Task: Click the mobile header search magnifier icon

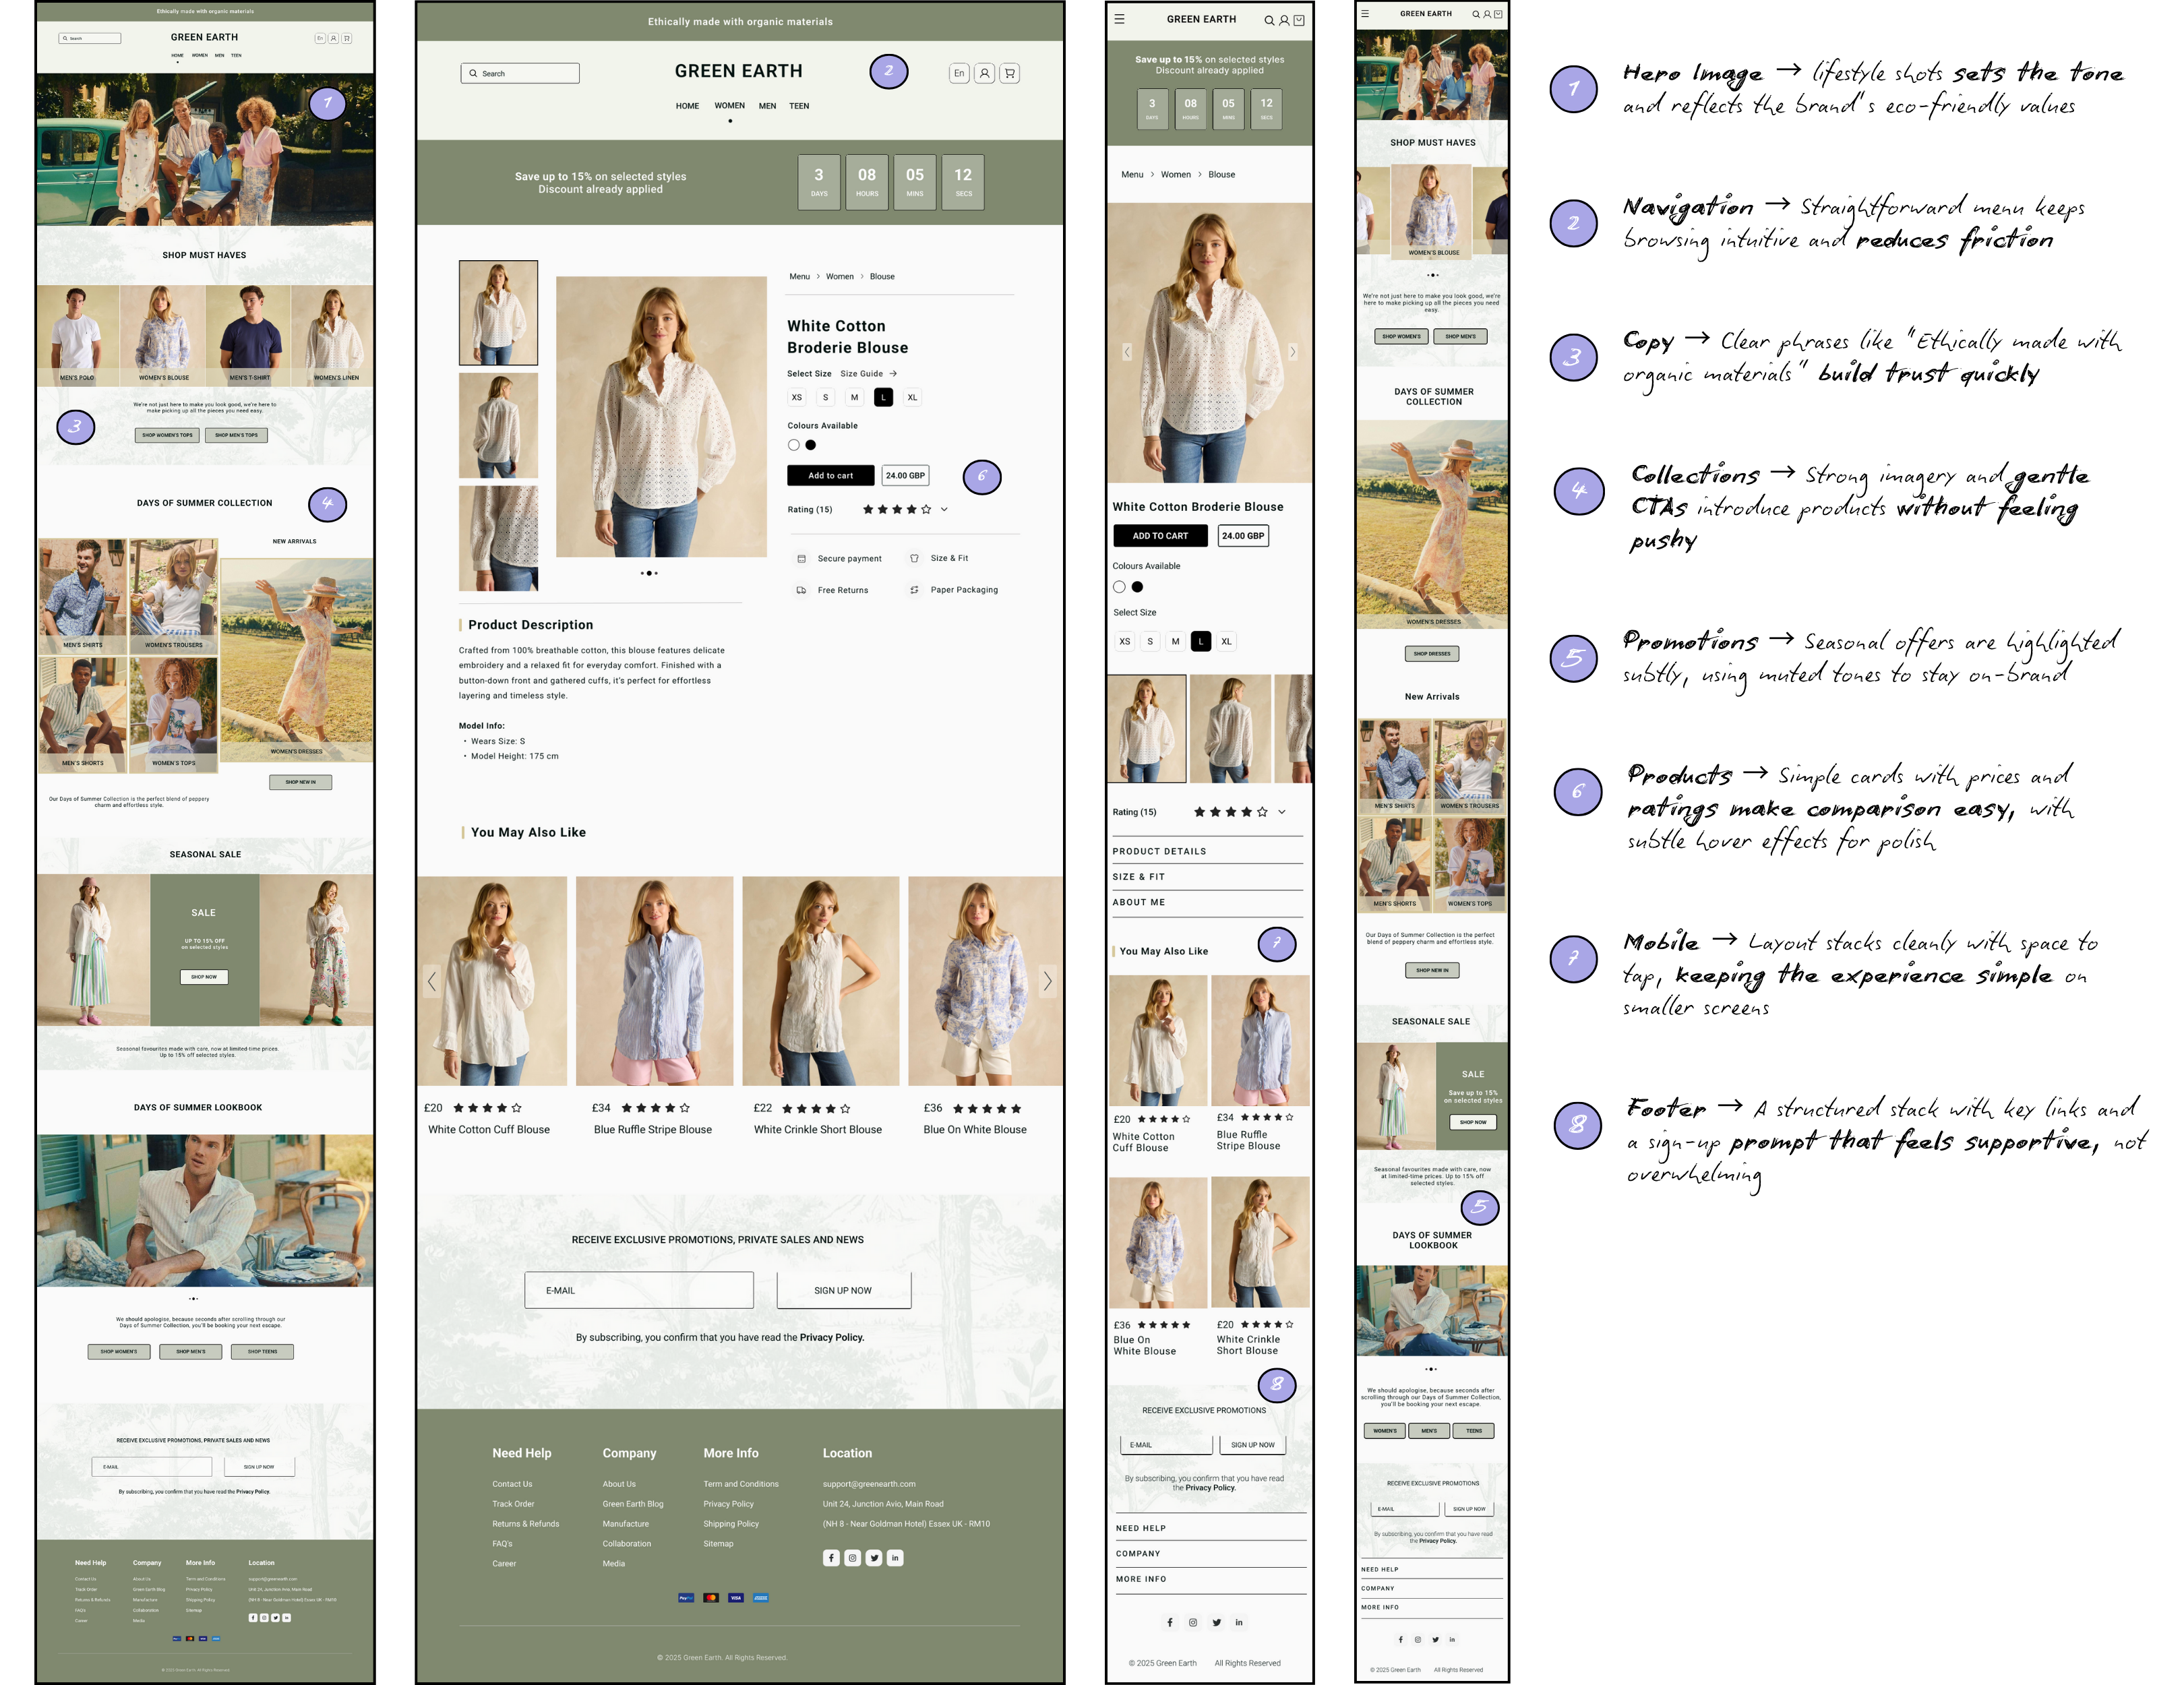Action: [x=1269, y=20]
